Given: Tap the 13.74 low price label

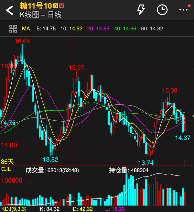Looking at the screenshot, I should pyautogui.click(x=146, y=163).
